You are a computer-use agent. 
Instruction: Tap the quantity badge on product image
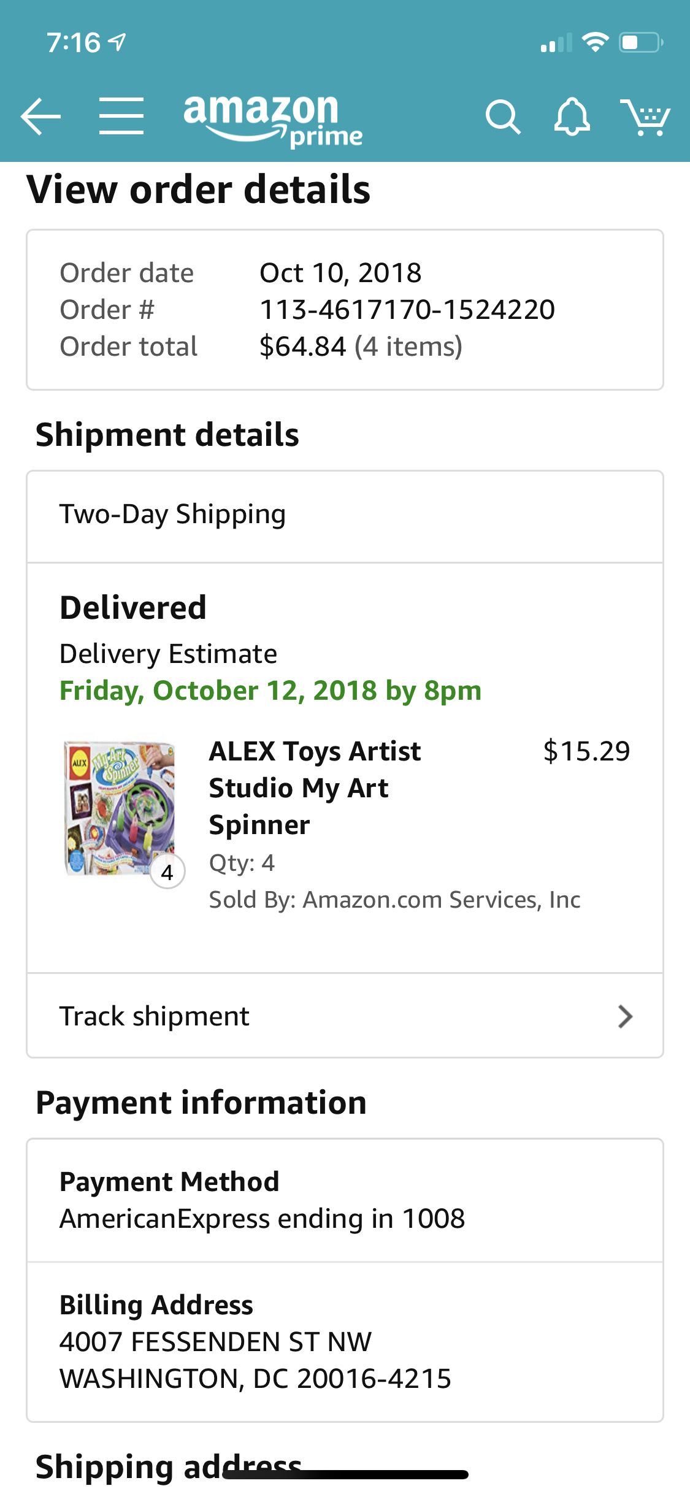click(x=167, y=871)
